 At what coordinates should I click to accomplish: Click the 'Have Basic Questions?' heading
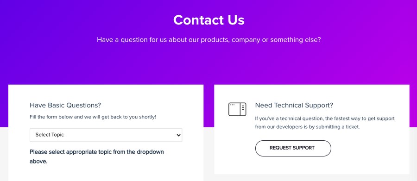tap(65, 105)
